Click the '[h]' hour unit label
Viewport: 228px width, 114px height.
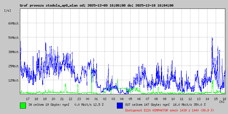coord(222,101)
